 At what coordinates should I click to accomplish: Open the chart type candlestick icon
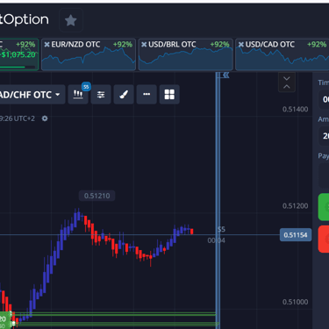[78, 95]
